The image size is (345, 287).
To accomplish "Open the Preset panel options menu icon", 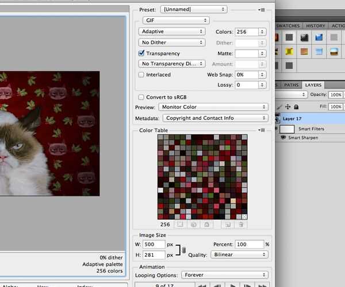I will click(x=262, y=10).
